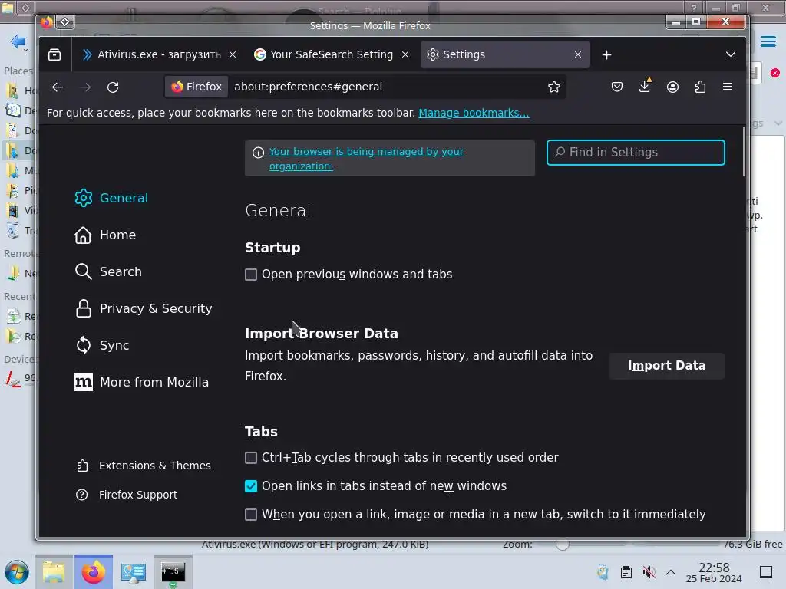Expand hidden system tray icons arrow

coord(671,572)
